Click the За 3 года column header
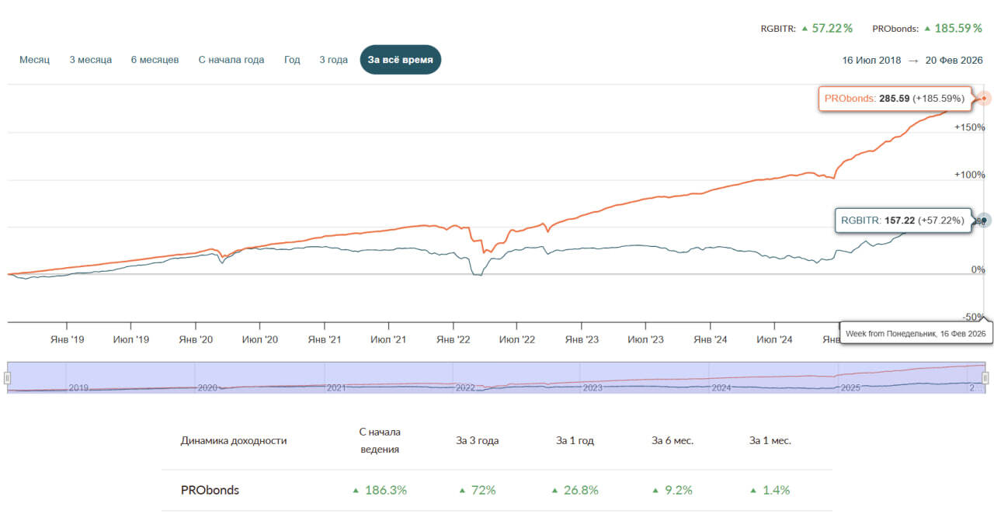The height and width of the screenshot is (514, 994). pos(478,440)
